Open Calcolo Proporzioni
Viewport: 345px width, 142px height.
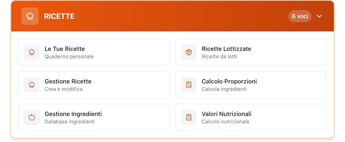click(229, 81)
